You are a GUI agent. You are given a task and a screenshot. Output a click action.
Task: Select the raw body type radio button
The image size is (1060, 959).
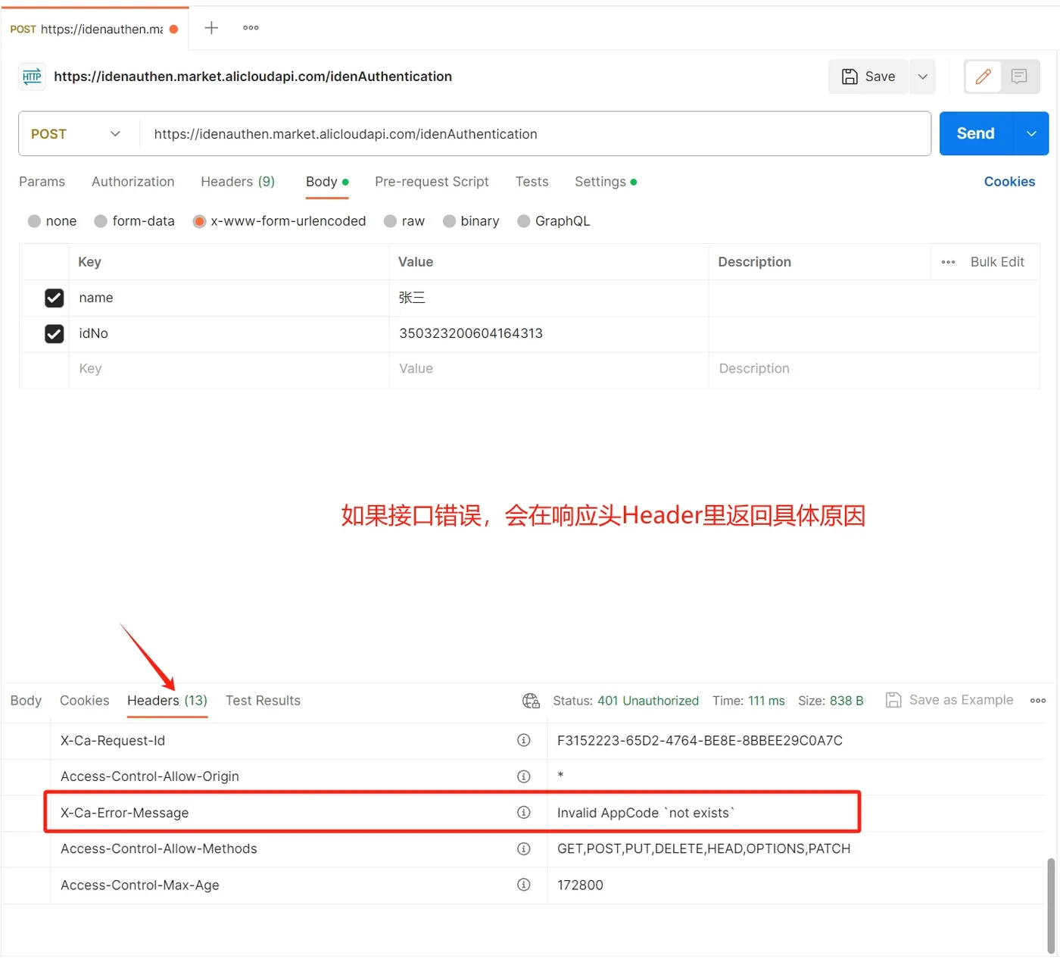pos(388,220)
